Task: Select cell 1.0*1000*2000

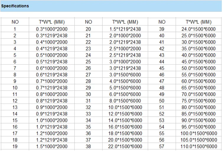Action: 52,120
